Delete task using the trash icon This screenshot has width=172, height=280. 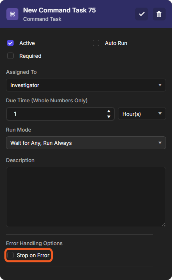(159, 14)
